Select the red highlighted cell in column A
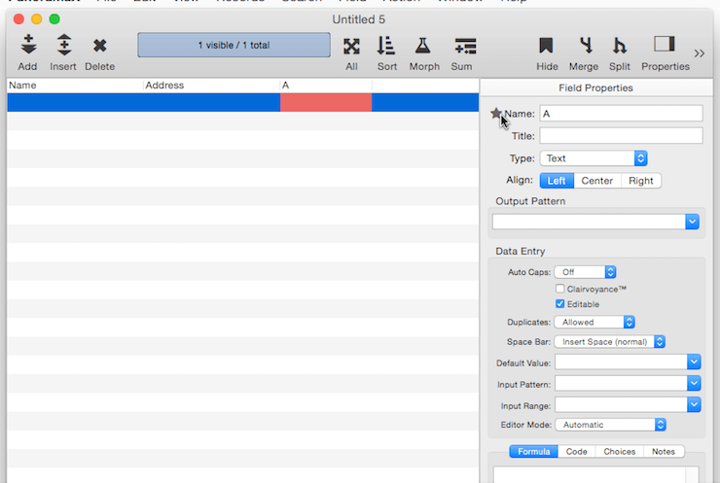Screen dimensions: 720x483 pyautogui.click(x=326, y=102)
